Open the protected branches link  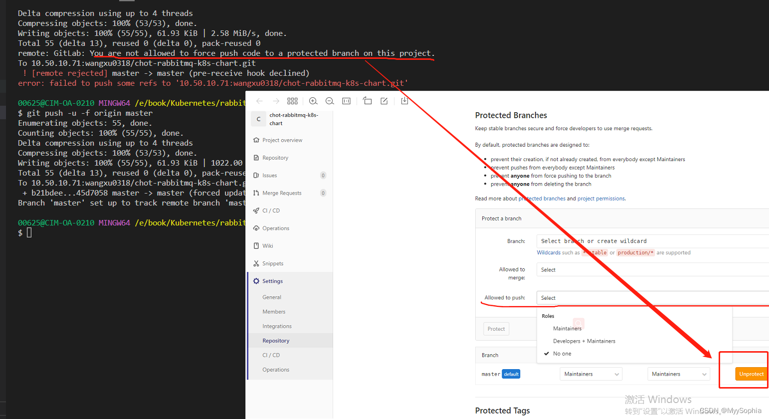(x=542, y=199)
